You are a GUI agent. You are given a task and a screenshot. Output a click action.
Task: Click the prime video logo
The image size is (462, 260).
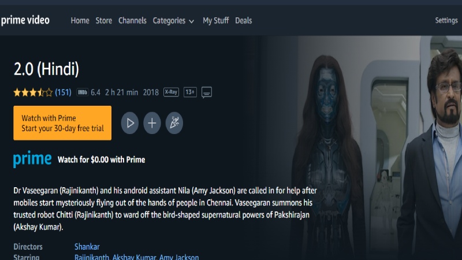click(x=25, y=20)
